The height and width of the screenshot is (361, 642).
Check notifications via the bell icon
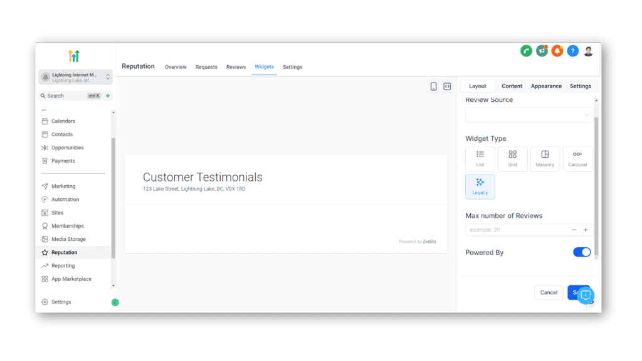point(557,51)
